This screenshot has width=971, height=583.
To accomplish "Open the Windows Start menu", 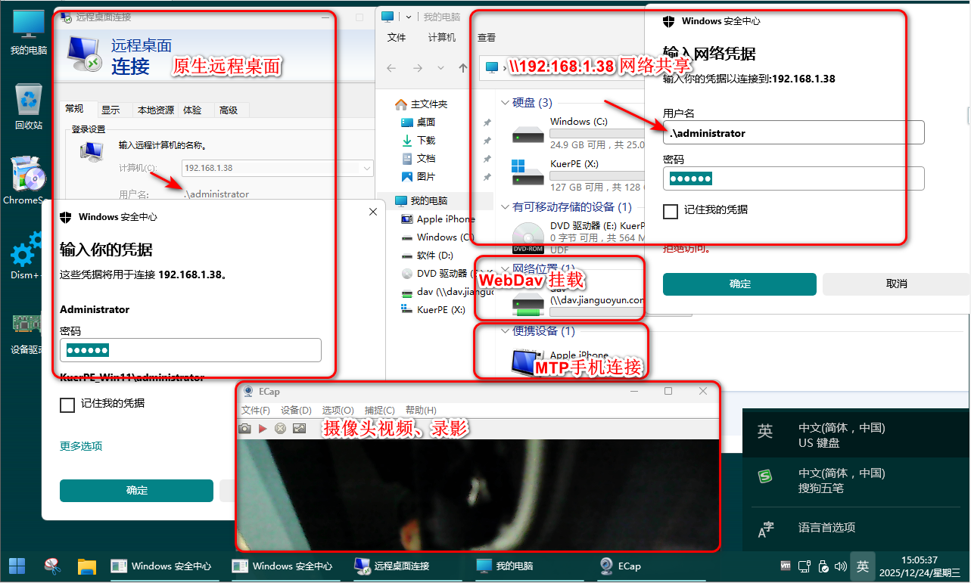I will pos(17,566).
